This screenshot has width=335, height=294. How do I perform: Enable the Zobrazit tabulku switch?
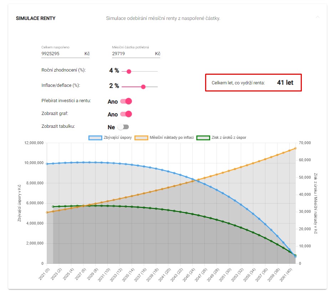coord(123,127)
